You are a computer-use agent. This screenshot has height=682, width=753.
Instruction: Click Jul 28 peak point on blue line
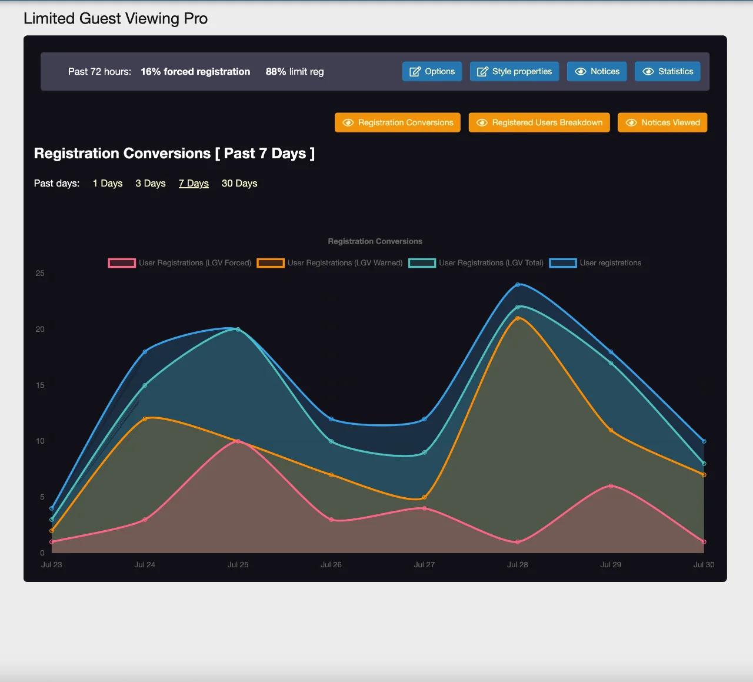(518, 285)
